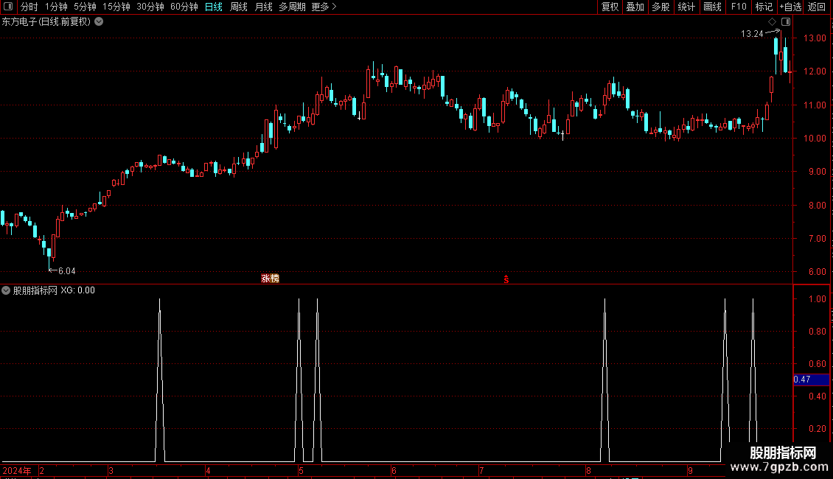
Task: Click the 2024年 date axis label
Action: (x=16, y=470)
